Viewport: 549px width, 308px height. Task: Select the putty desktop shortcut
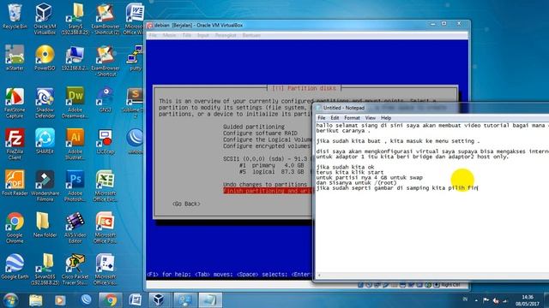(x=136, y=57)
